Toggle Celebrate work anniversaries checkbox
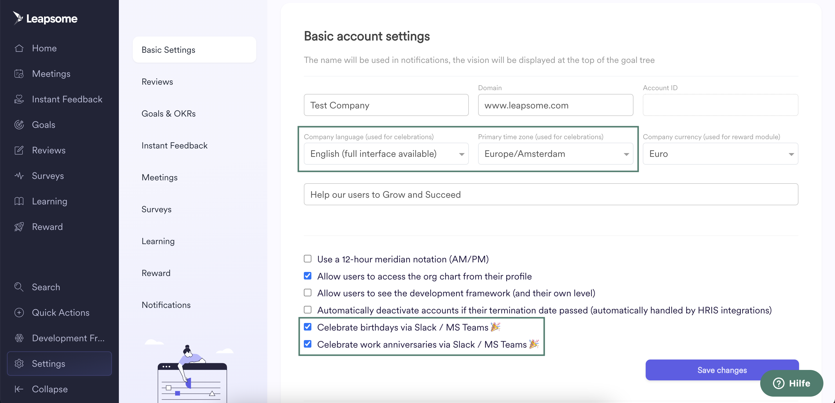 (308, 344)
